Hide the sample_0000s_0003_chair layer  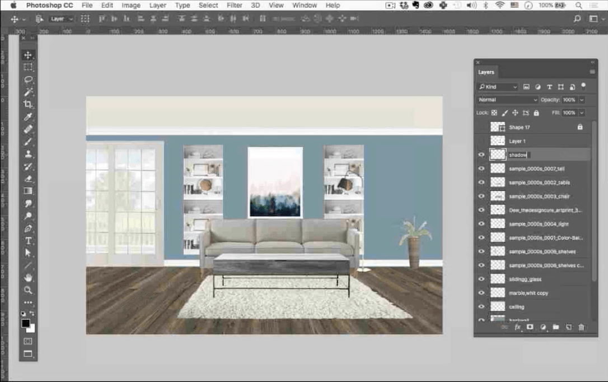(x=481, y=196)
